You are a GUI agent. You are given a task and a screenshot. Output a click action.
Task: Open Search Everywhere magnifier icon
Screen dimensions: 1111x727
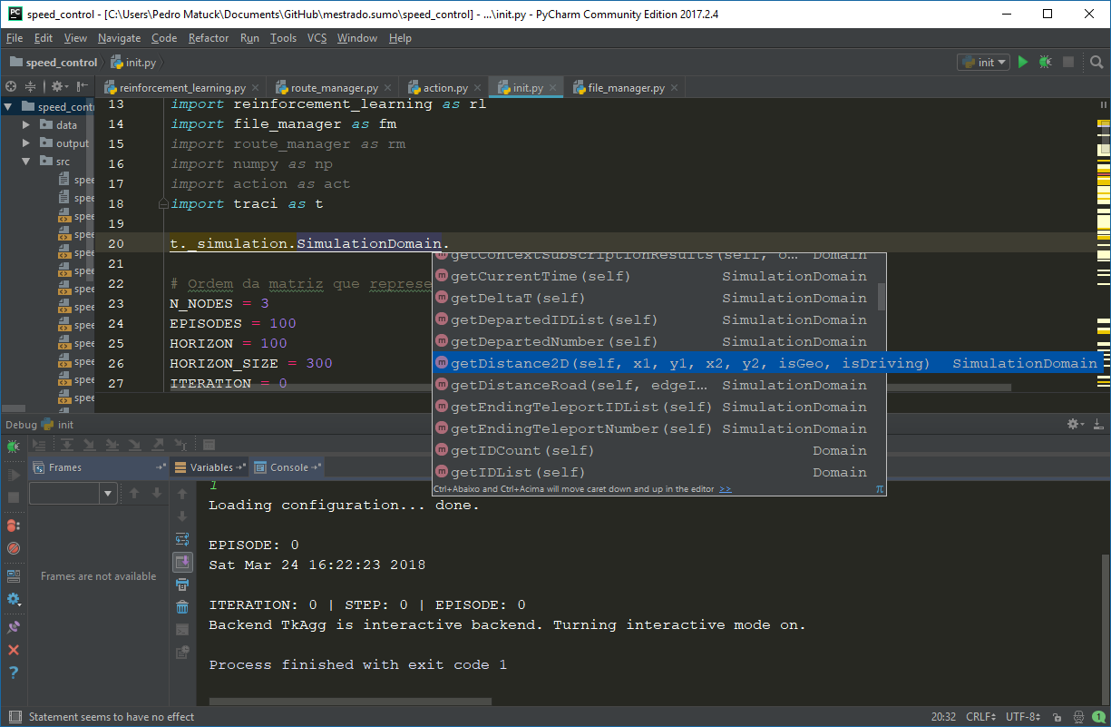[1095, 63]
